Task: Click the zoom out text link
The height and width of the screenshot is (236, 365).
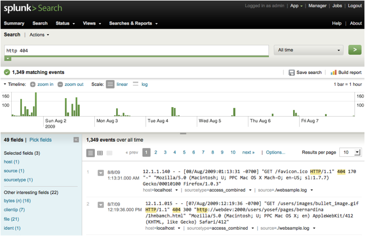Action: 74,84
